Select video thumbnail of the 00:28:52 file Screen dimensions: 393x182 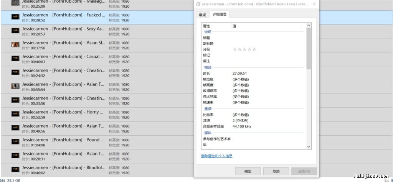click(x=15, y=17)
